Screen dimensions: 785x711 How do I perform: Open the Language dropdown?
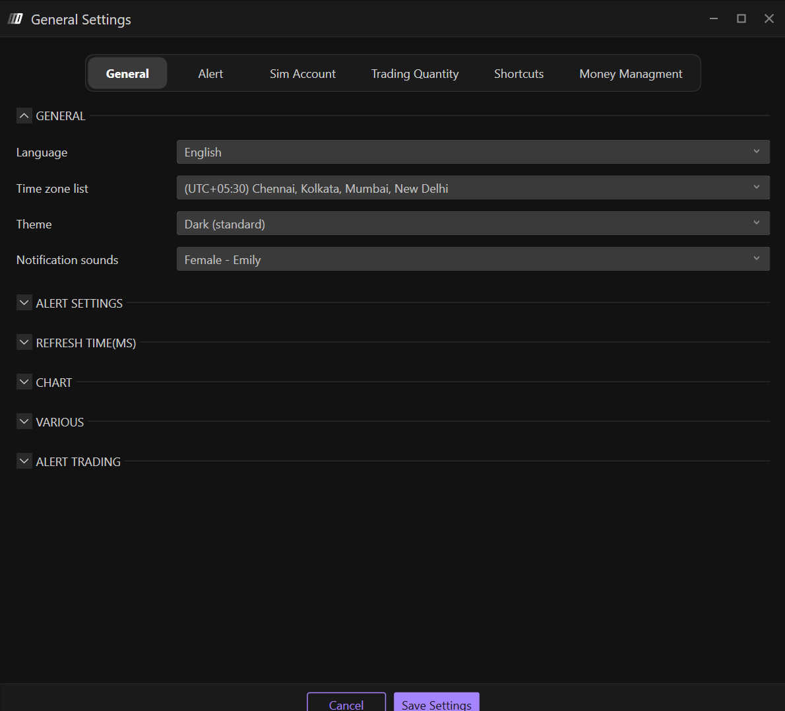tap(472, 152)
